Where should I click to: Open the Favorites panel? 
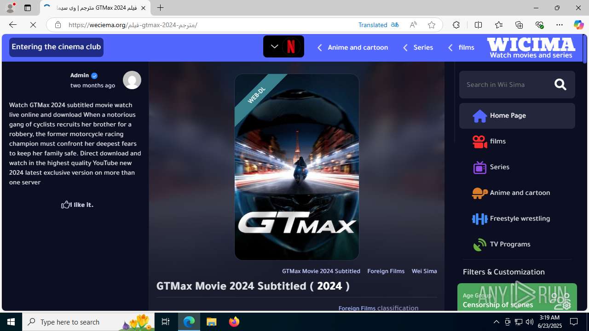(498, 25)
